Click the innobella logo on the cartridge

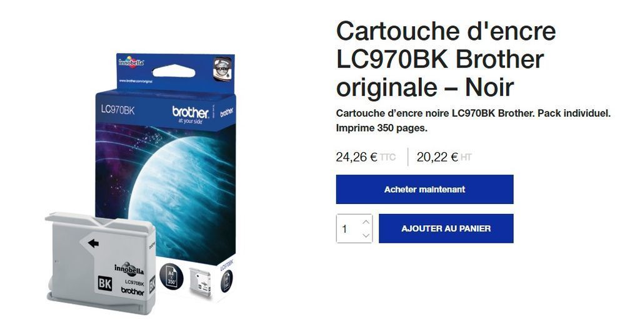point(129,269)
